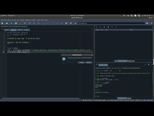Switch to the Files tab
This screenshot has width=154, height=116.
pyautogui.click(x=133, y=61)
